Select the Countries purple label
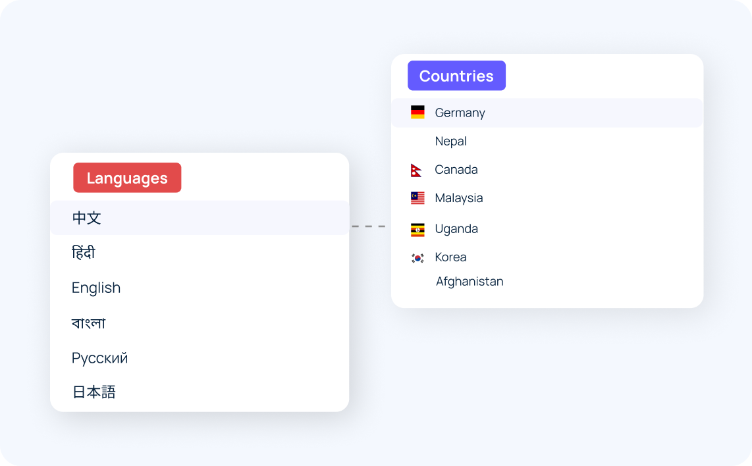752x466 pixels. (x=456, y=76)
